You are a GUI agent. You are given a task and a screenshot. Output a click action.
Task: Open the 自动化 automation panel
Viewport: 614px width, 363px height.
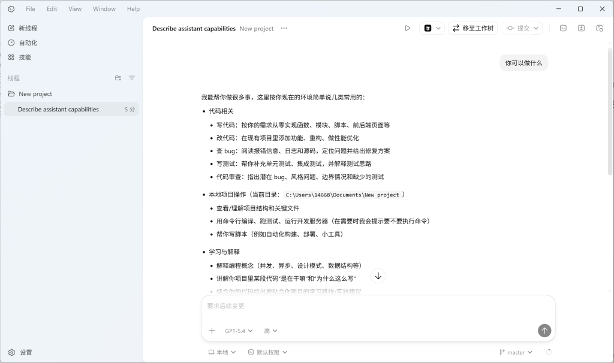point(26,43)
